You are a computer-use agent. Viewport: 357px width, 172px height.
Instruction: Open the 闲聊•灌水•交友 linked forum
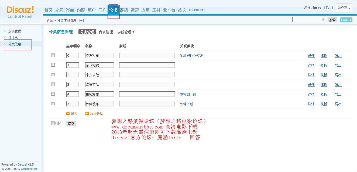(x=191, y=56)
